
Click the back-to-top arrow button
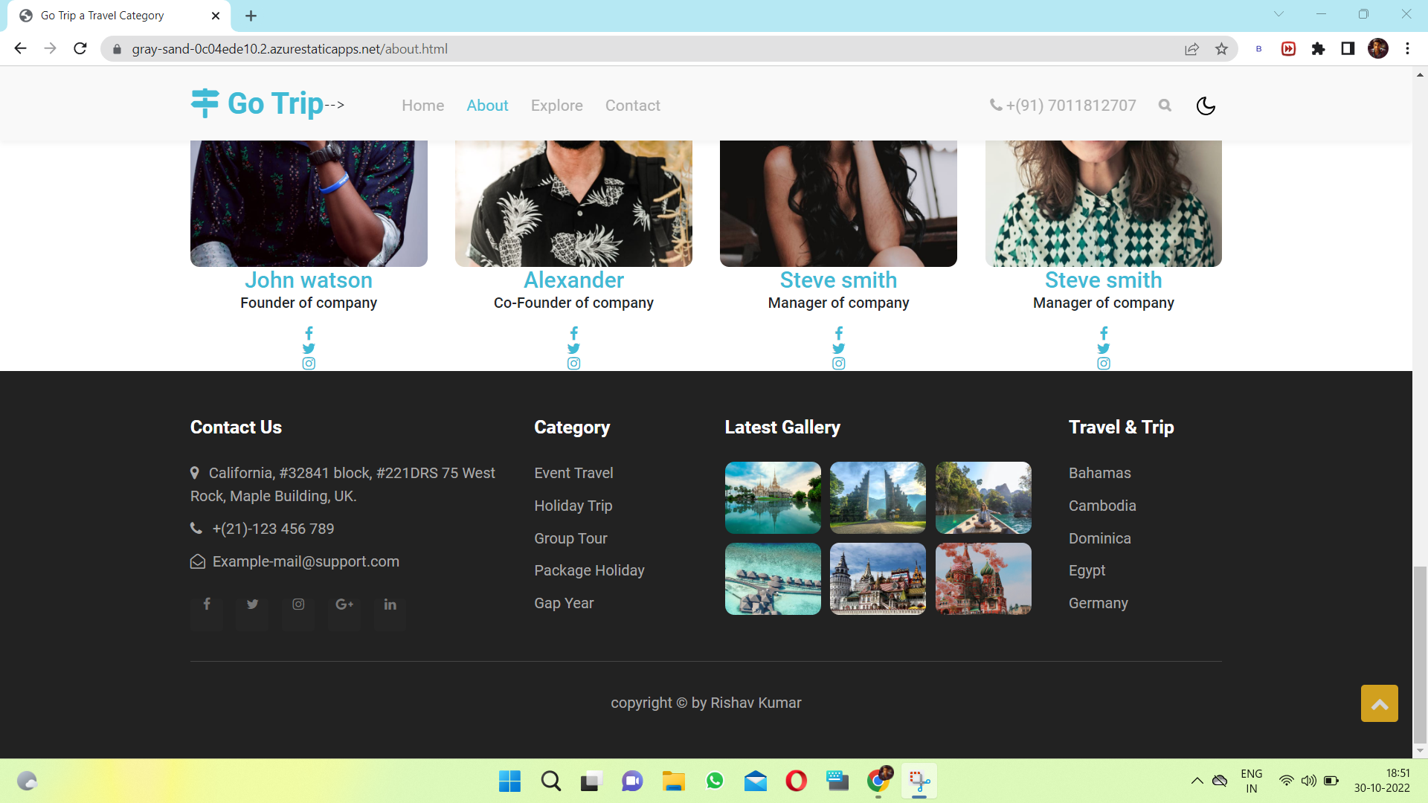tap(1379, 703)
